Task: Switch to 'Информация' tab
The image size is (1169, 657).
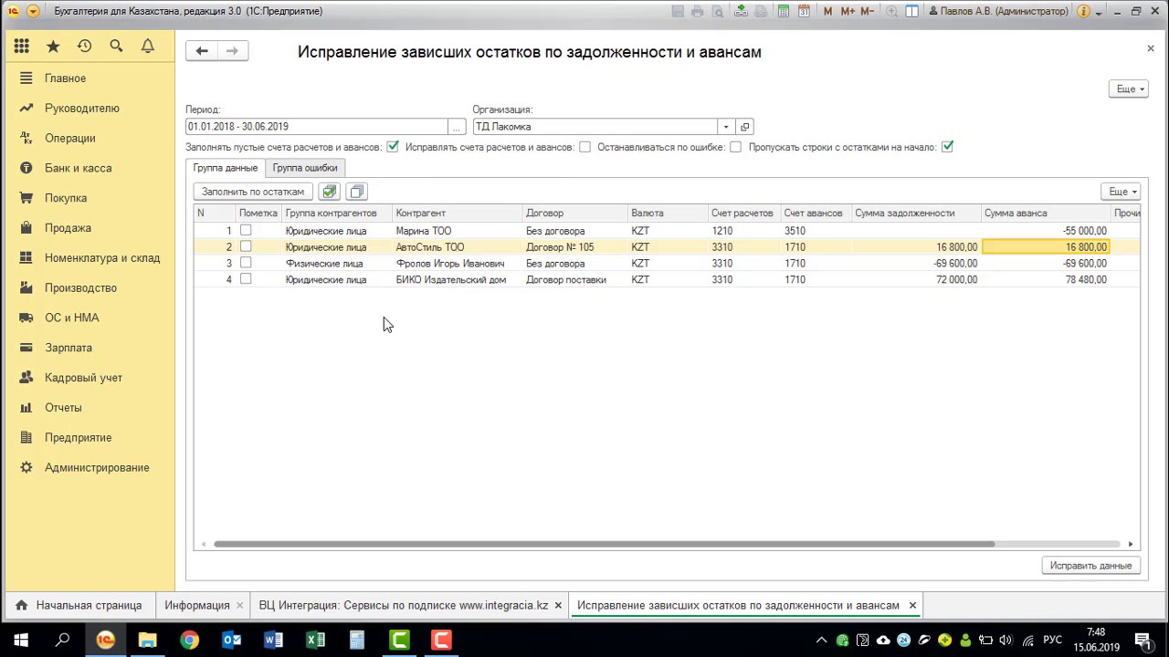Action: click(197, 605)
